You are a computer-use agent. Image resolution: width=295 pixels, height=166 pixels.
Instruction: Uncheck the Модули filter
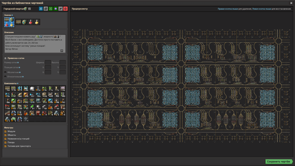6,131
